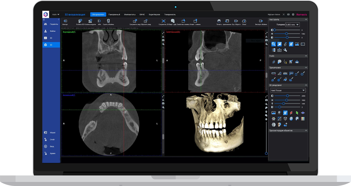
Task: Click the brightness slider set to 1062
Action: pos(286,34)
